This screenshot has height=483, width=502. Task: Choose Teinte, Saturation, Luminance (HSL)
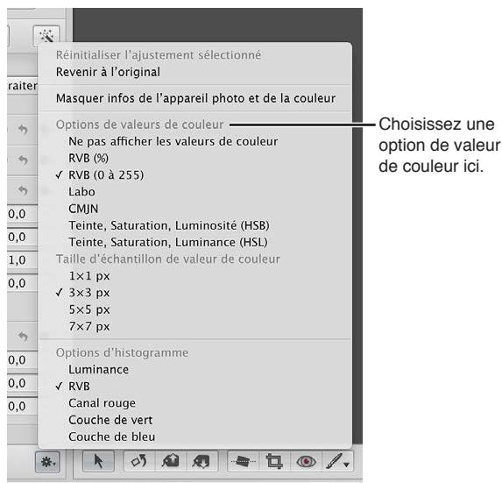194,242
